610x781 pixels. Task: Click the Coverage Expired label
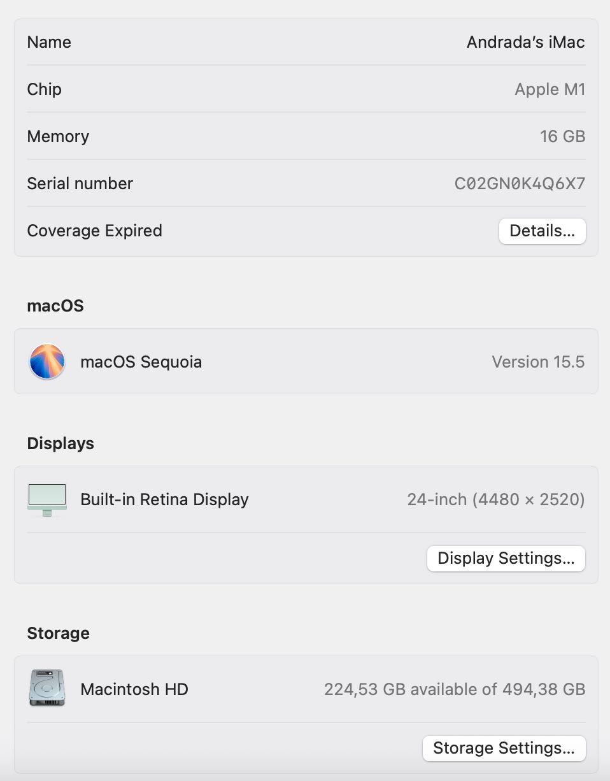94,231
